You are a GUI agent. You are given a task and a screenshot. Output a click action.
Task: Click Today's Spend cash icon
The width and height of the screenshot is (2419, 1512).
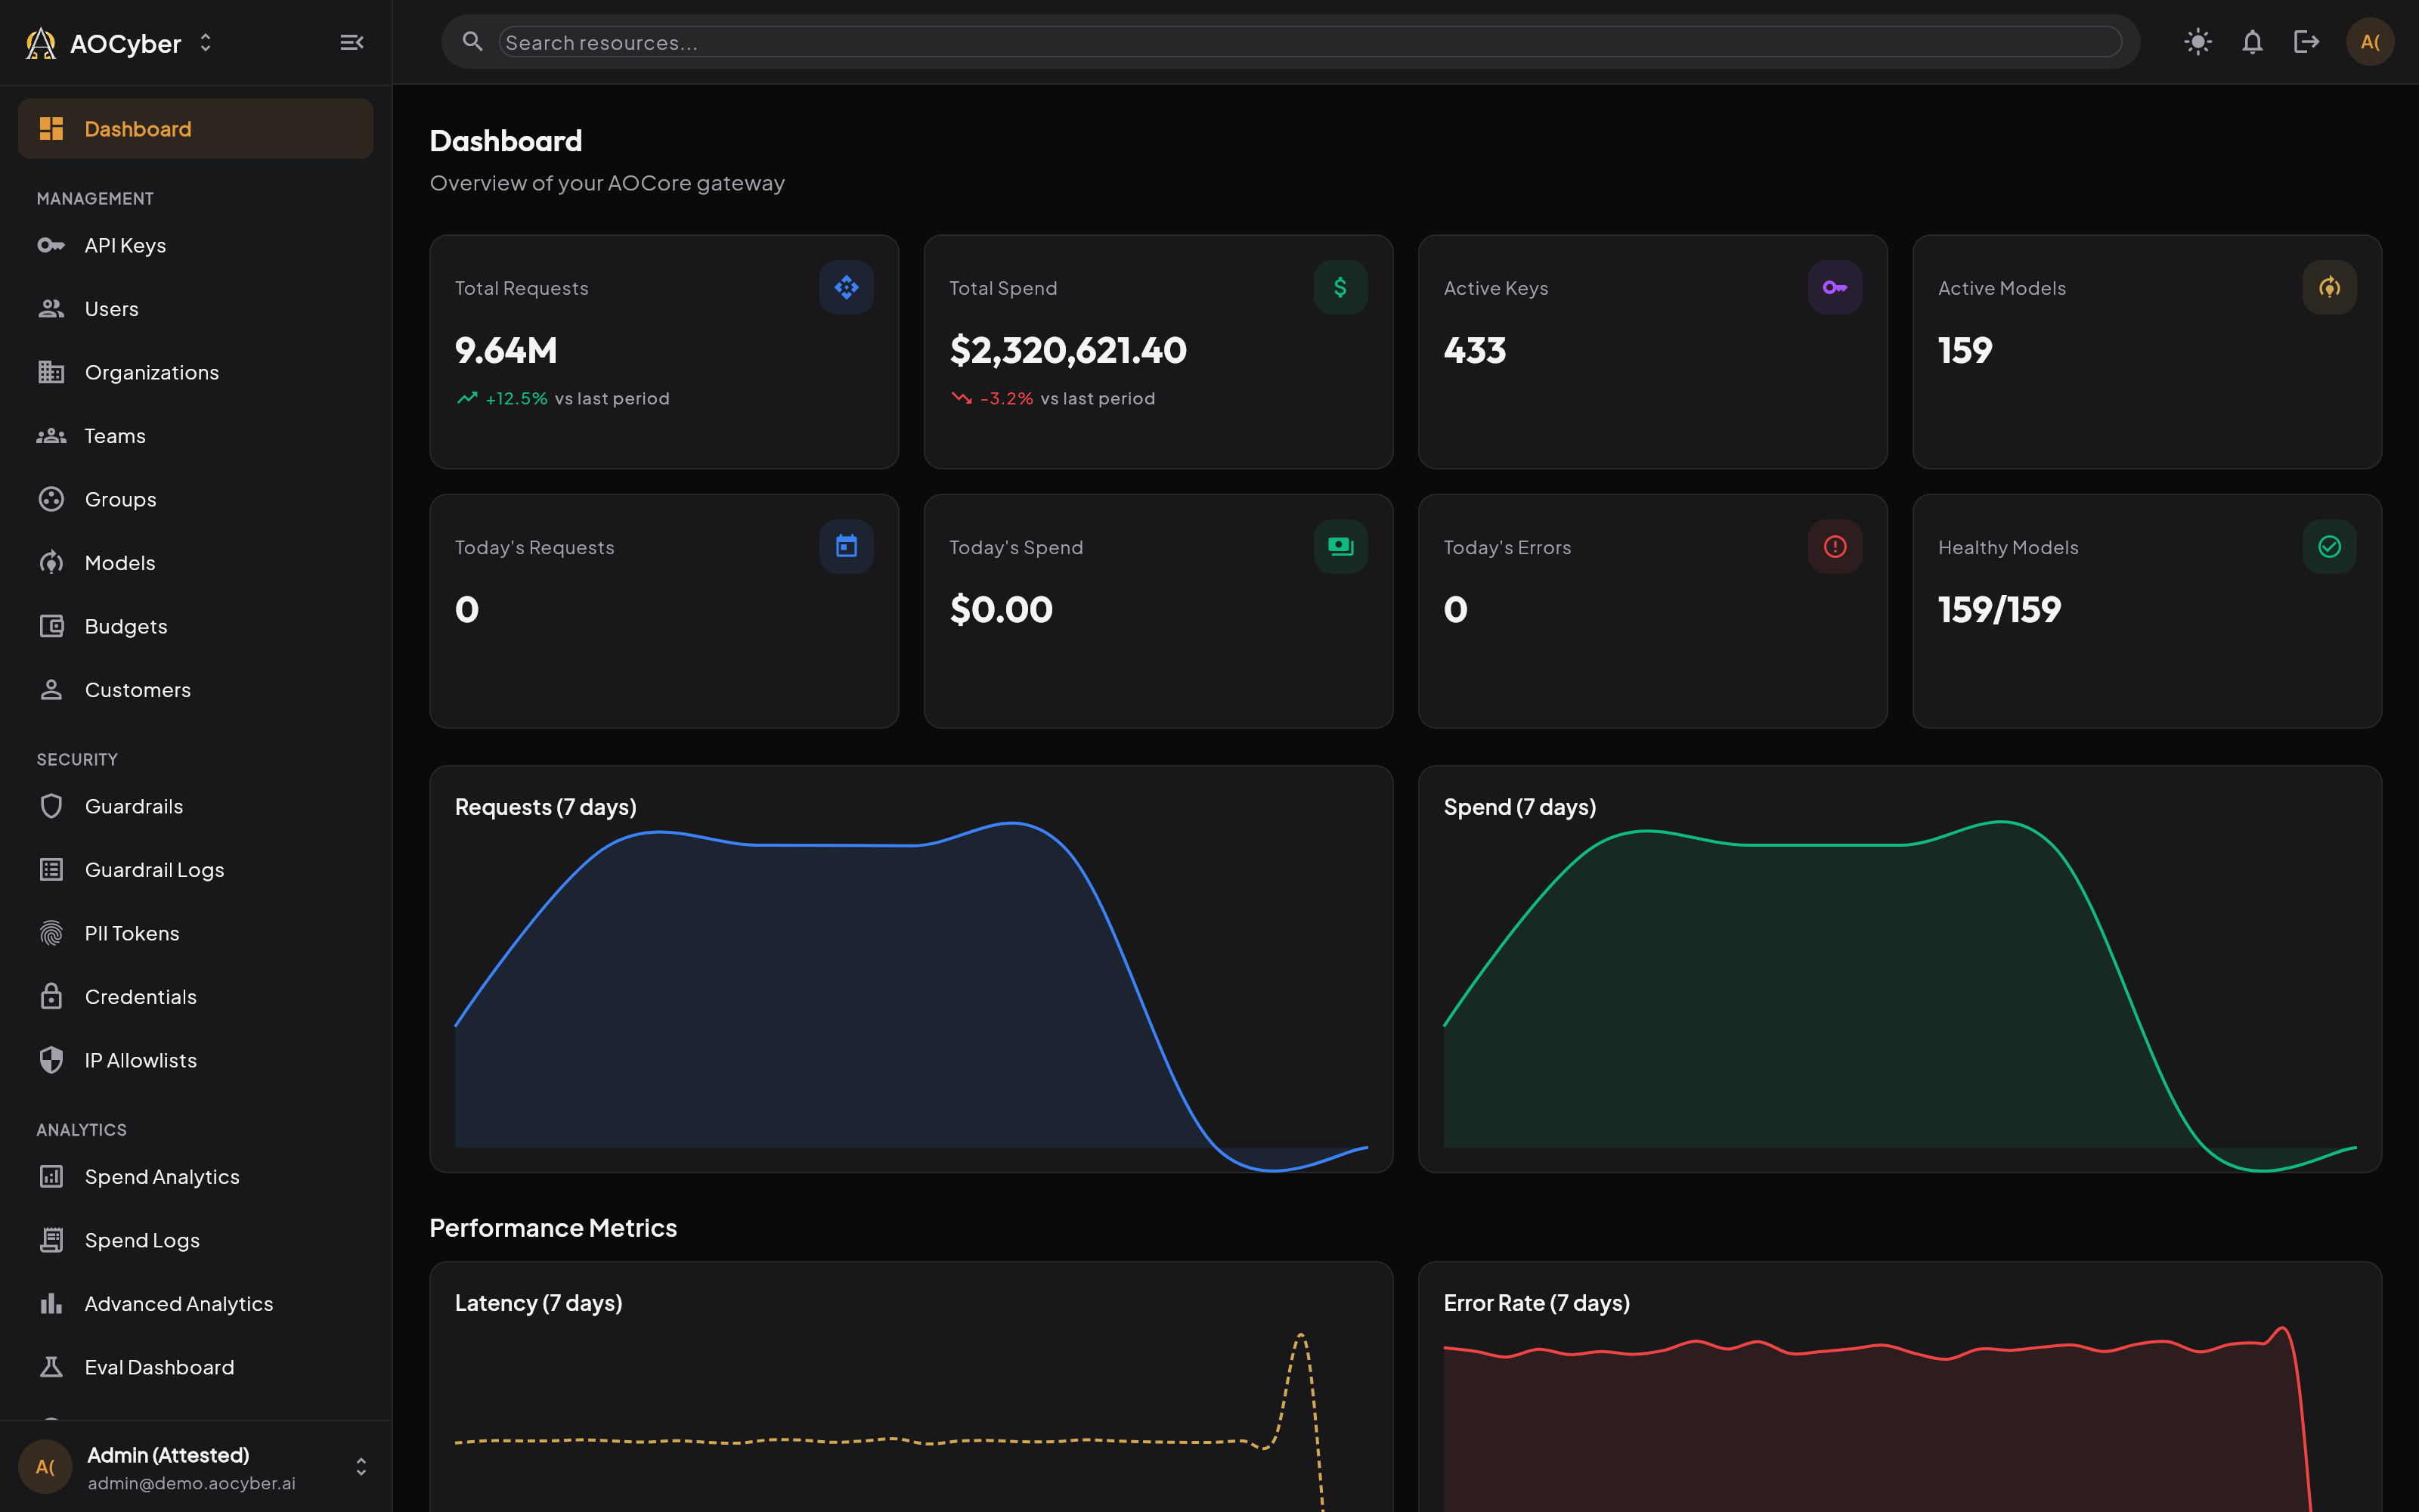pos(1340,547)
